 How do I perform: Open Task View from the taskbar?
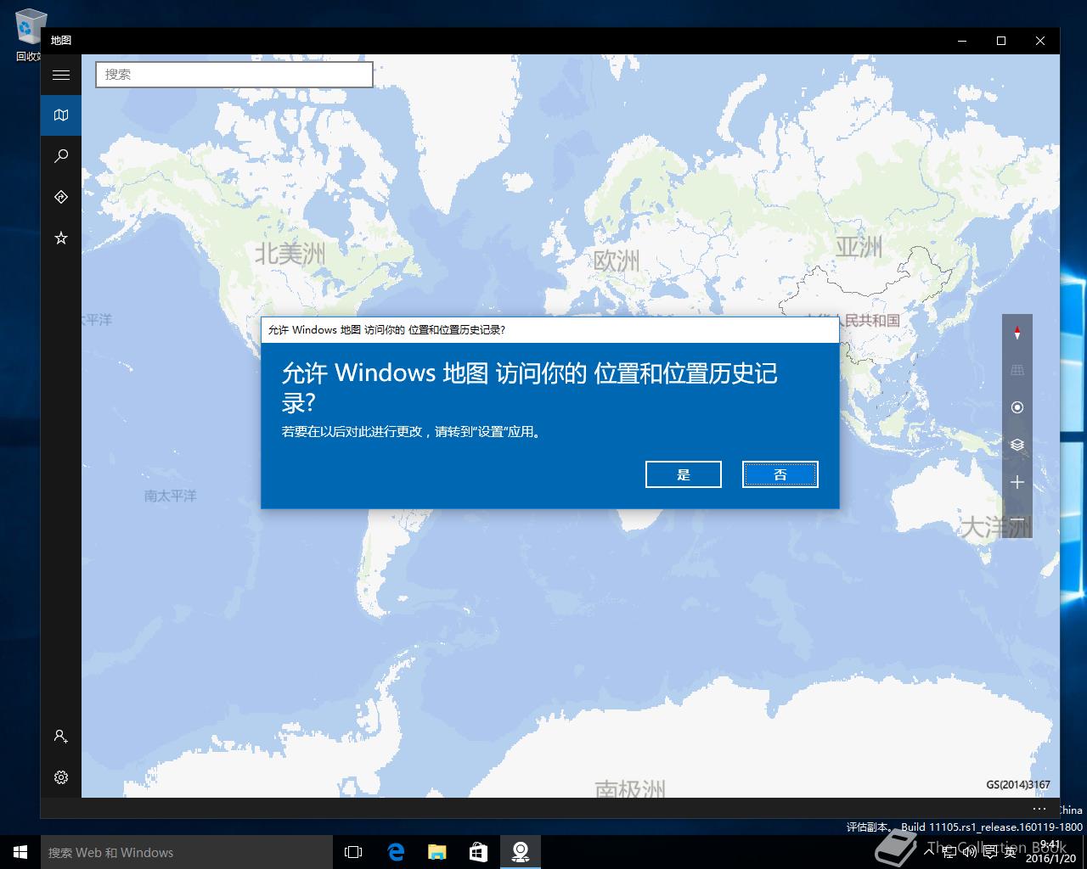[x=353, y=852]
